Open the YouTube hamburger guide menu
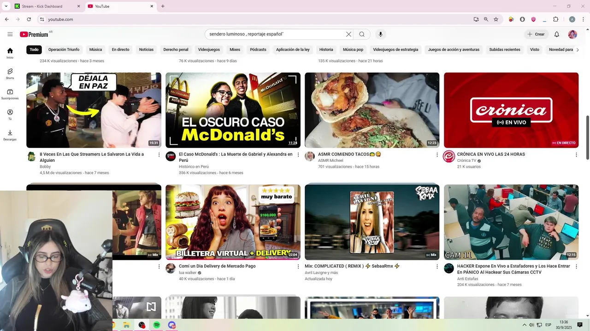 pos(10,34)
